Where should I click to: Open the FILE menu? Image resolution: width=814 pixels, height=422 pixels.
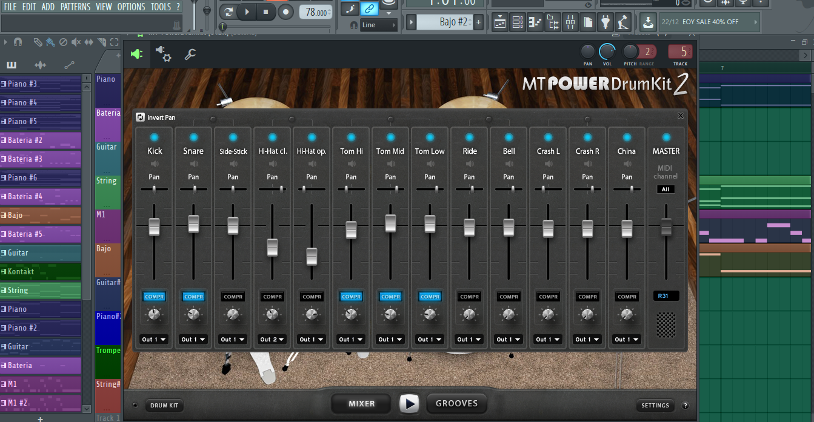[10, 7]
